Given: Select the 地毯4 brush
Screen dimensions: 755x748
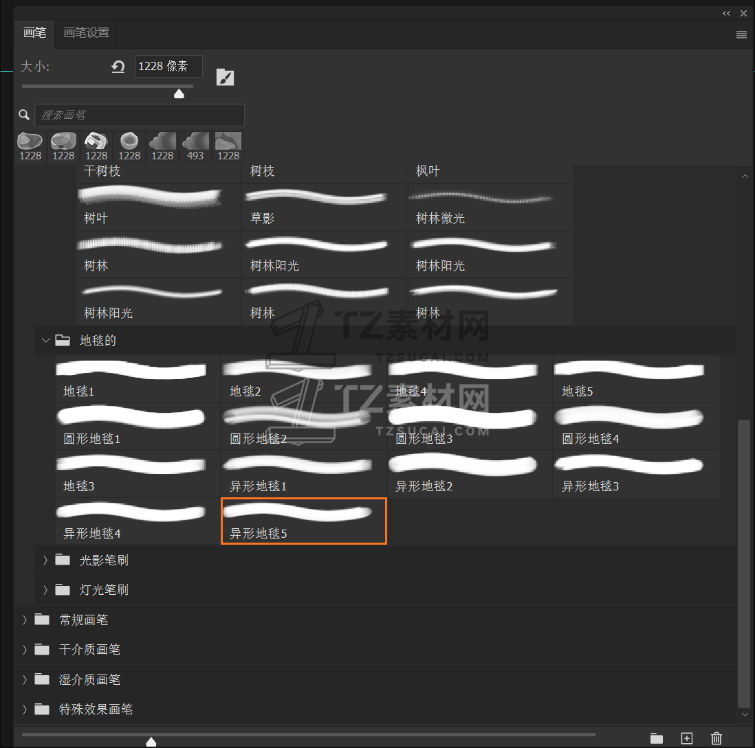Looking at the screenshot, I should click(x=470, y=379).
